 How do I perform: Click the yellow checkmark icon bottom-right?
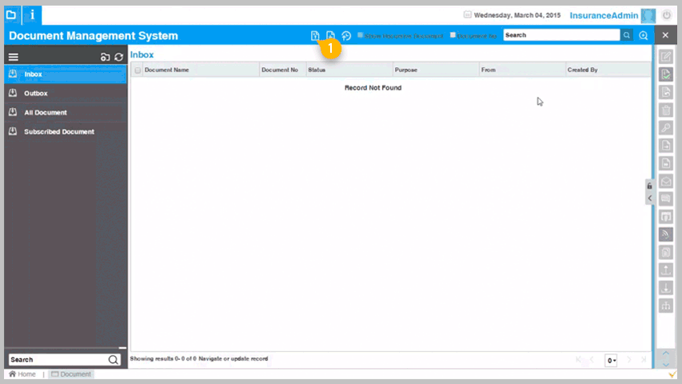pyautogui.click(x=672, y=374)
